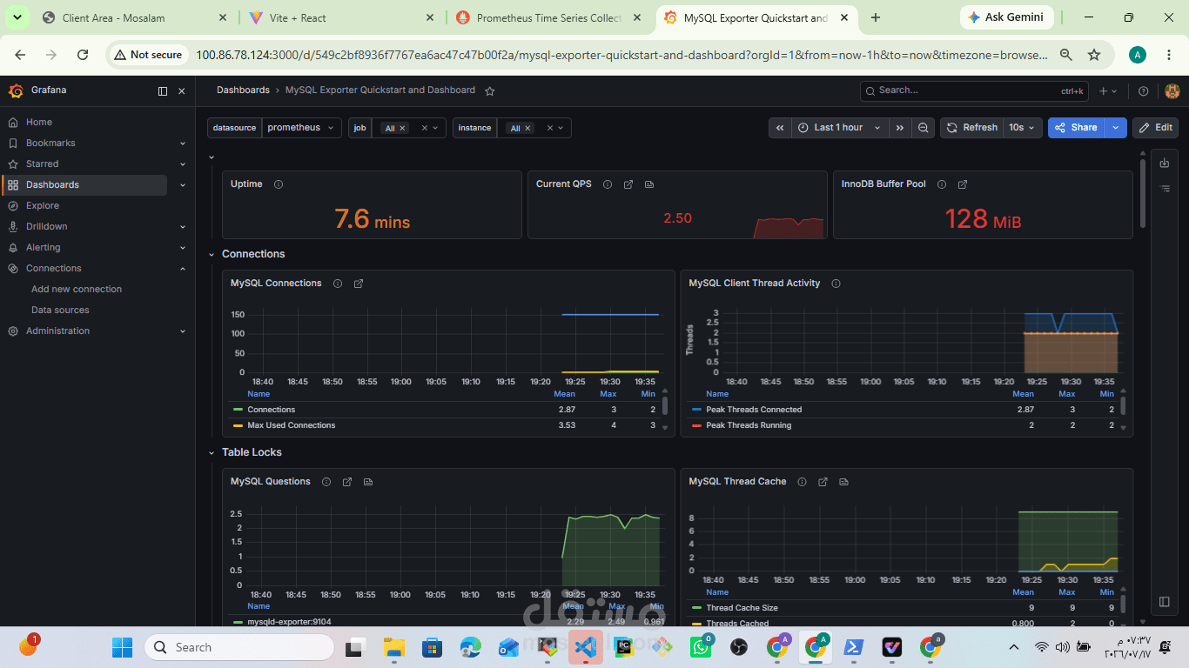Click the Current QPS panel cached-data icon
This screenshot has height=668, width=1189.
pyautogui.click(x=649, y=184)
